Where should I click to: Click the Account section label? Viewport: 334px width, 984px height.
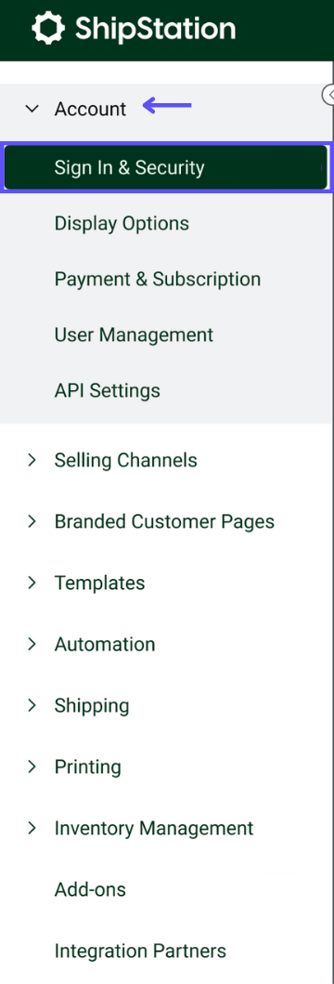[x=90, y=110]
